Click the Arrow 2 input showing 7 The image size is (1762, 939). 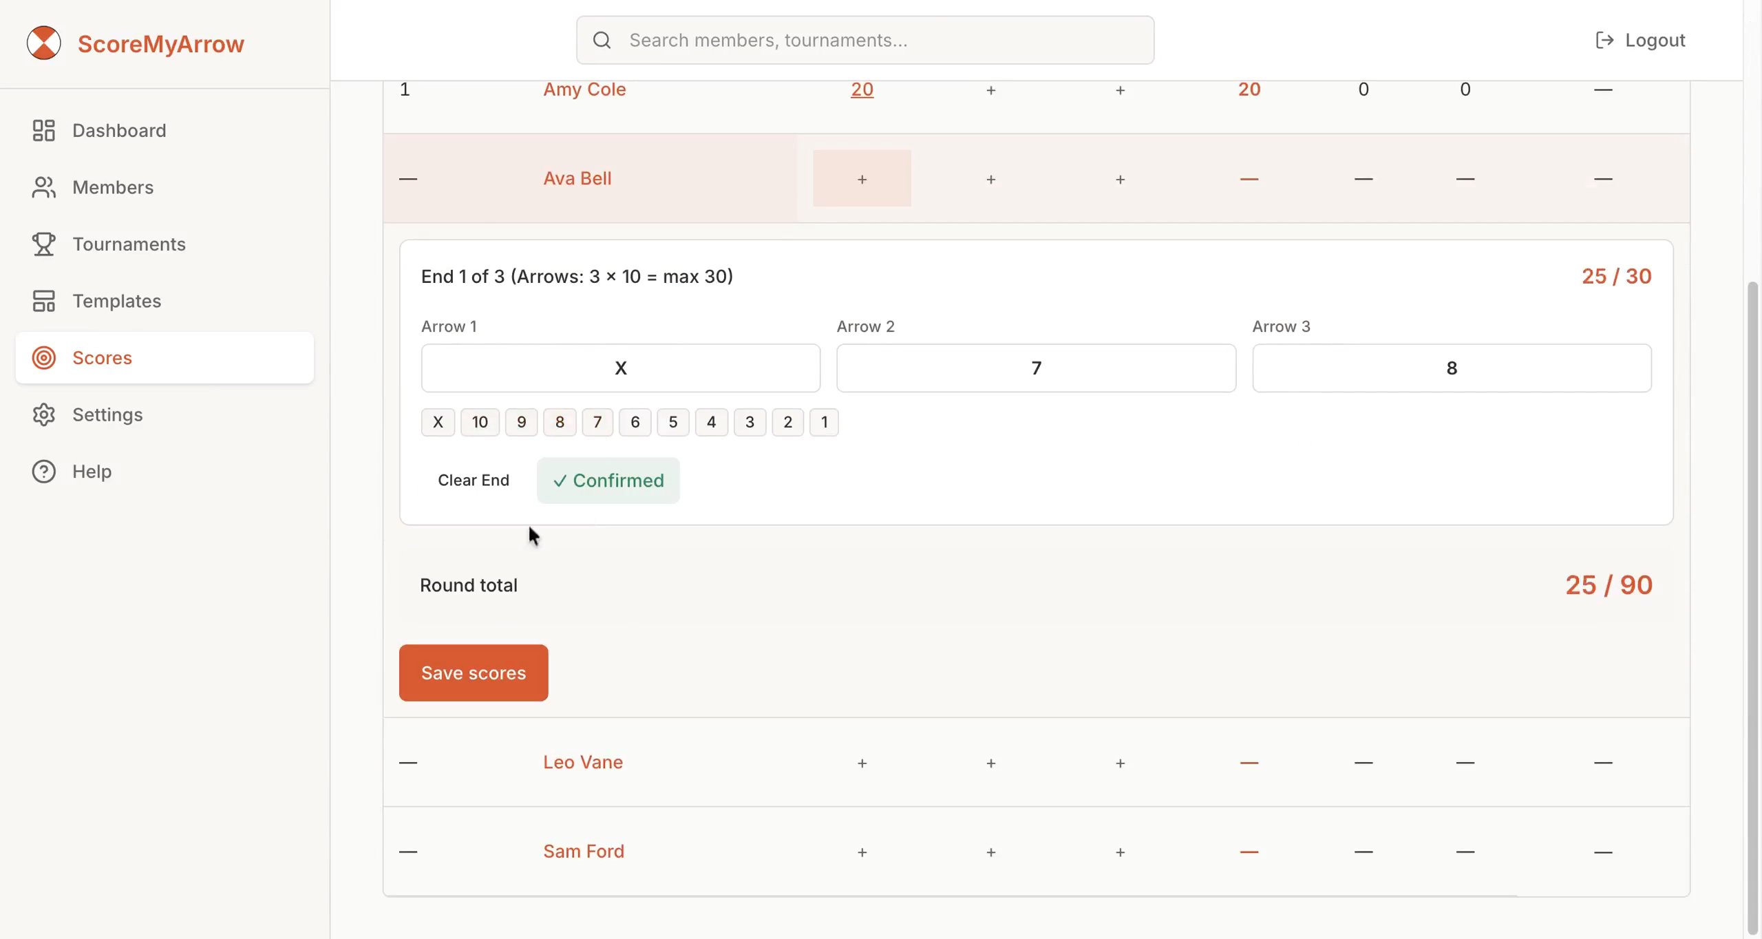point(1036,368)
